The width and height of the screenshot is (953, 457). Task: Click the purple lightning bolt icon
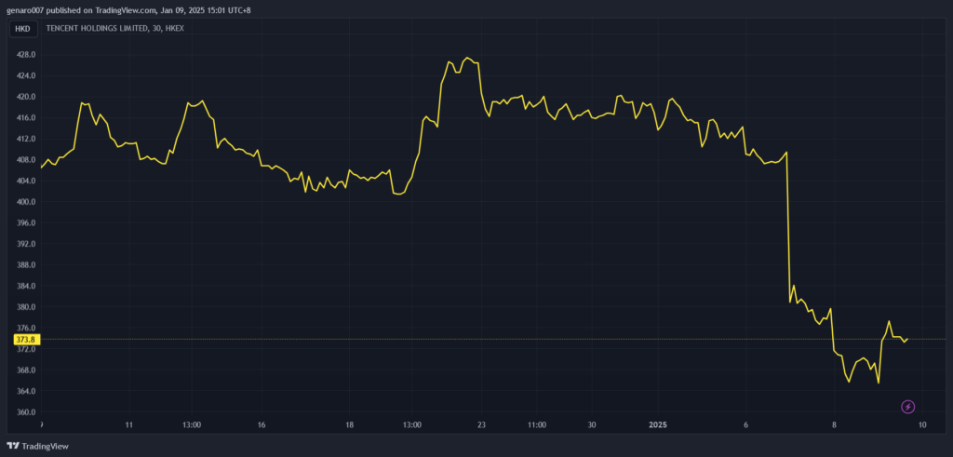click(x=908, y=407)
